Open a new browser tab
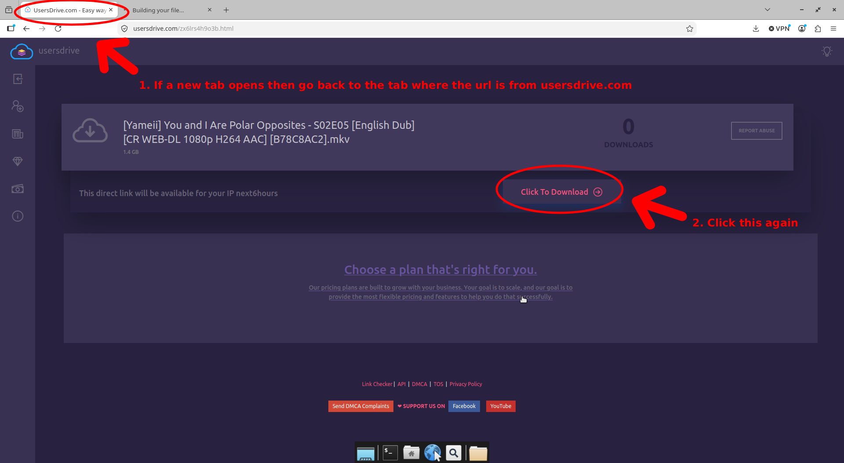The height and width of the screenshot is (463, 844). [226, 10]
